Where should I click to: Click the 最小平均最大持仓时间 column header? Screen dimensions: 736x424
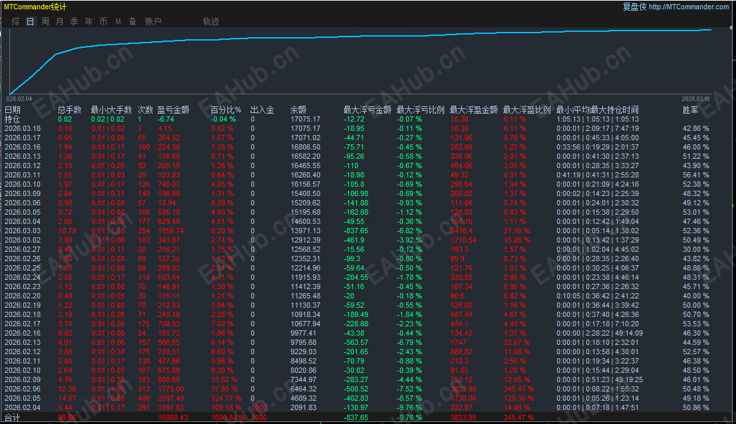(x=597, y=110)
